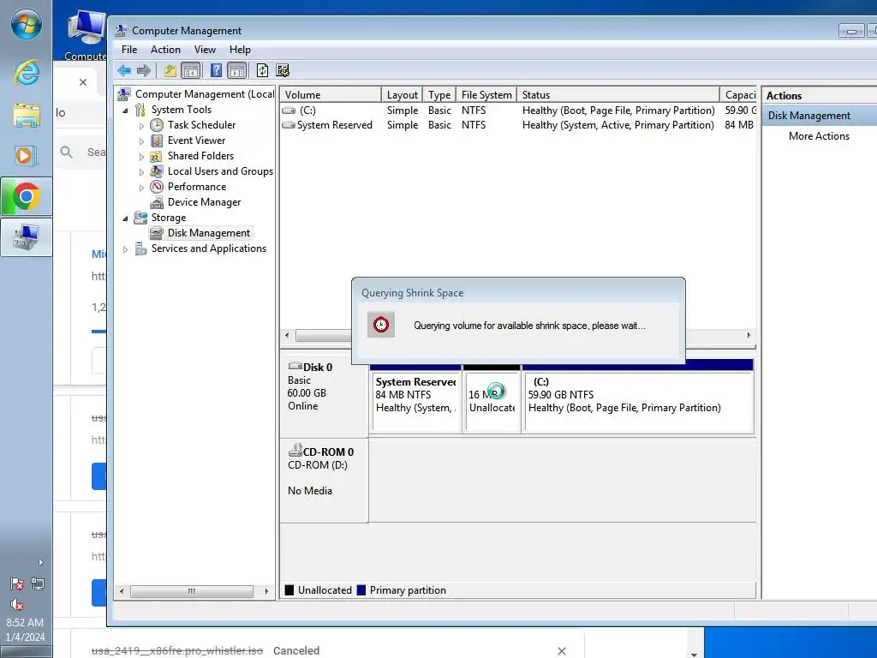This screenshot has height=658, width=877.
Task: Click the Services and Applications icon
Action: tap(140, 248)
